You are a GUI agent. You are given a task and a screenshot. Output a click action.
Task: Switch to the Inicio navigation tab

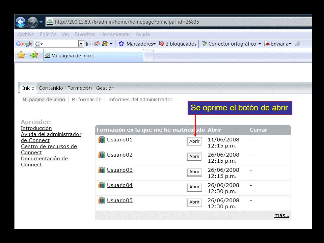tap(28, 88)
